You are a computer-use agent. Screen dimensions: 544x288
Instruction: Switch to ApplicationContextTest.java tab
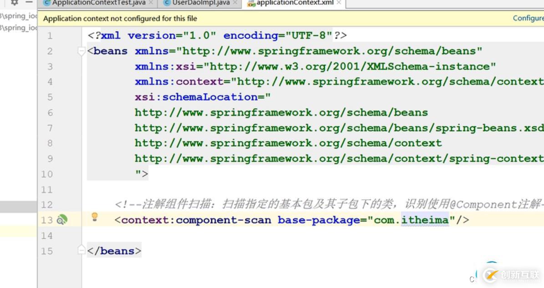pyautogui.click(x=98, y=3)
